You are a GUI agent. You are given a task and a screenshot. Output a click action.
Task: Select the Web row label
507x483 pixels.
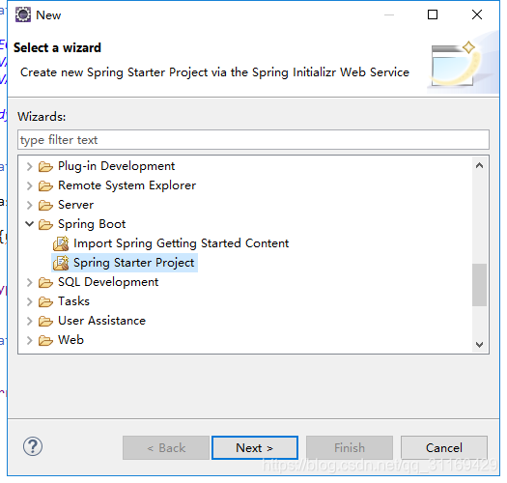tap(70, 340)
